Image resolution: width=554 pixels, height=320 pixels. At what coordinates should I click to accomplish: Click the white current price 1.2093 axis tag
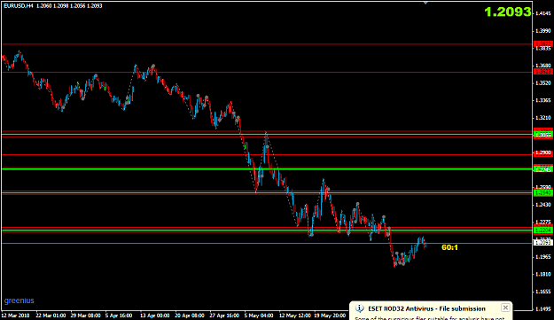543,243
